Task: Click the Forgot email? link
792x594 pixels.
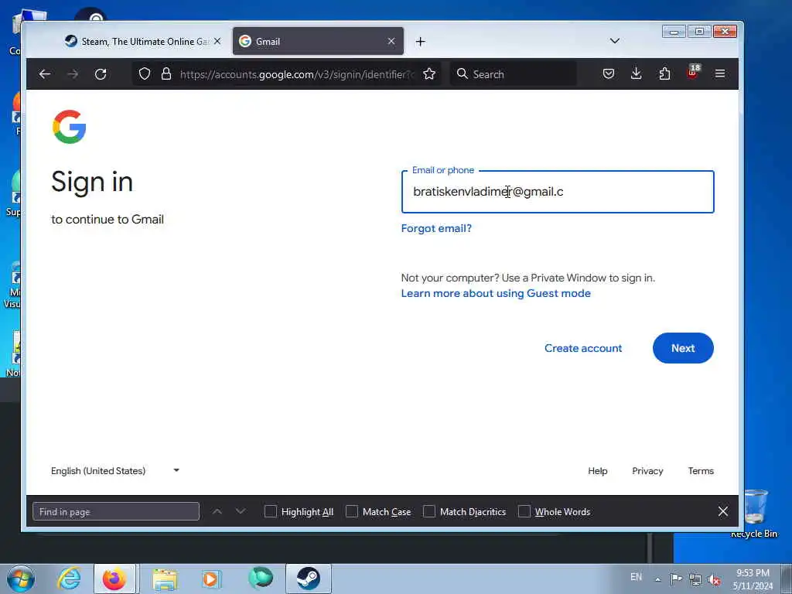Action: click(436, 228)
